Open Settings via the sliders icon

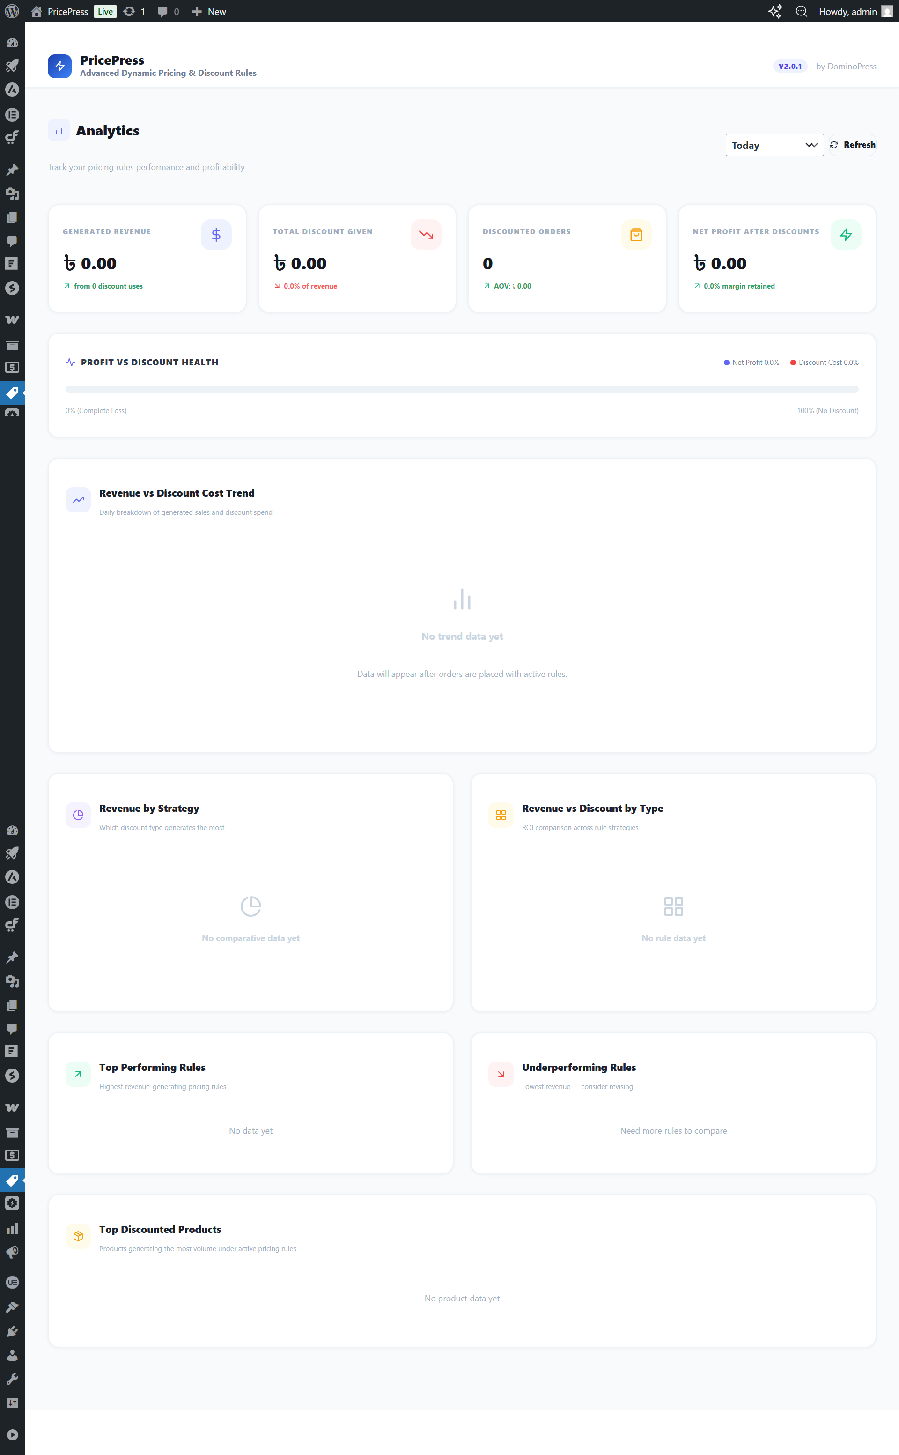12,1403
